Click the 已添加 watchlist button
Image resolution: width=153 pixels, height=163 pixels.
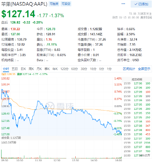(141, 4)
